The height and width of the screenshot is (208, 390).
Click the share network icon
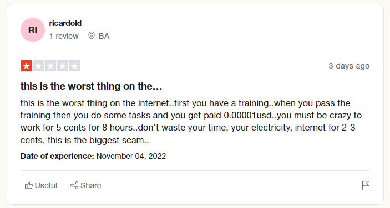point(74,185)
